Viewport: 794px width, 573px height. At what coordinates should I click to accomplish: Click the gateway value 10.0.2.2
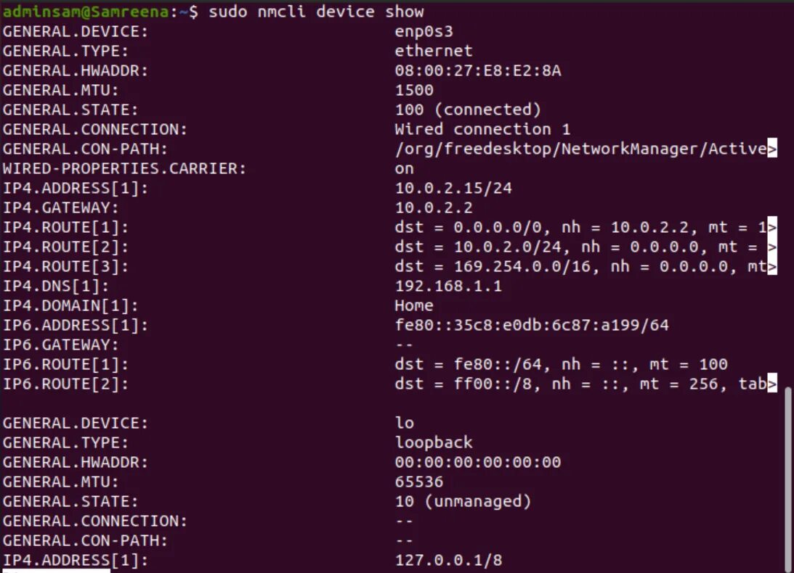(x=434, y=207)
